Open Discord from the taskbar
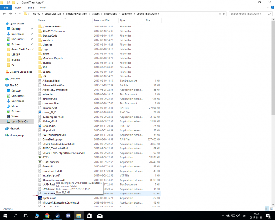The width and height of the screenshot is (275, 220). click(68, 216)
